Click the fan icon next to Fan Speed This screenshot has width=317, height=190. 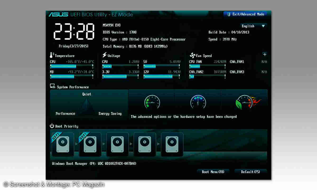[192, 55]
